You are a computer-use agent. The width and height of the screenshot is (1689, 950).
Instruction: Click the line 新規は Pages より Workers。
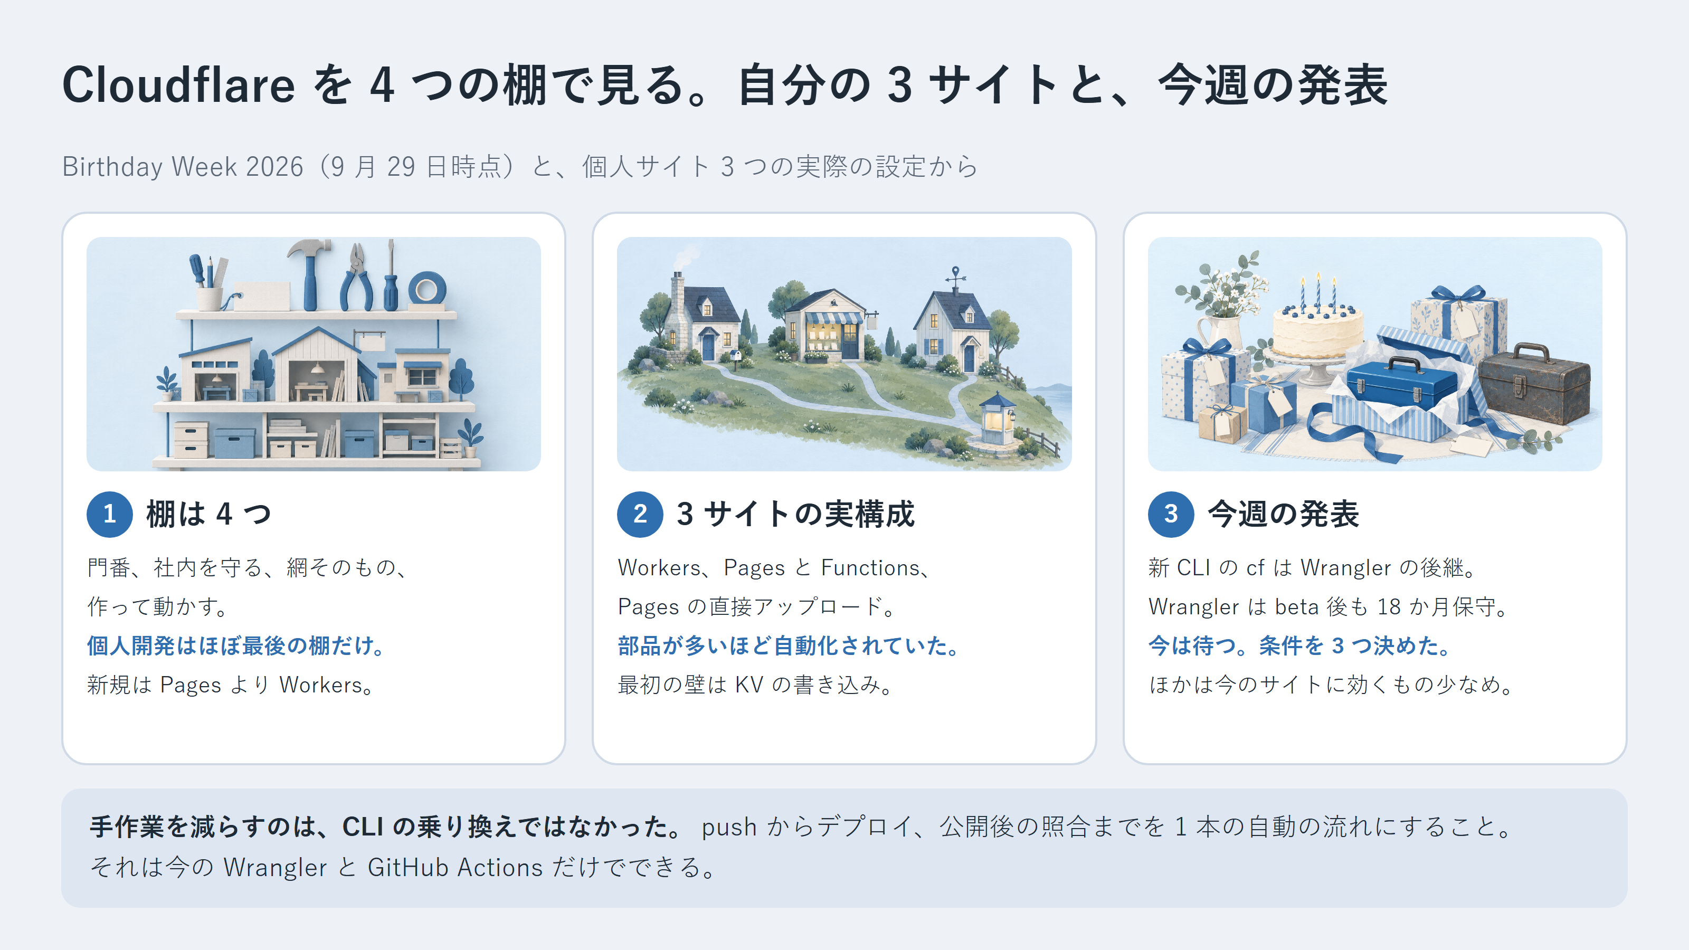pos(231,685)
